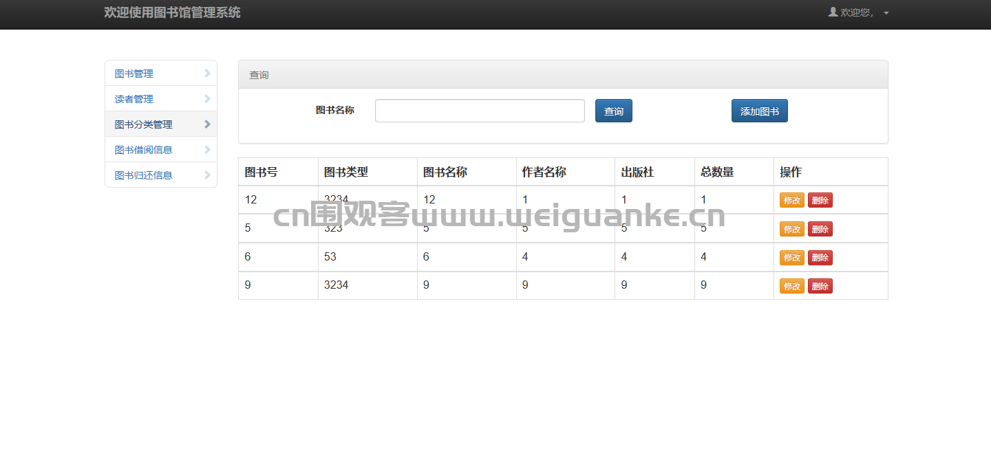This screenshot has width=991, height=453.
Task: Click chevron icon next to 图书分类管理
Action: pyautogui.click(x=207, y=124)
